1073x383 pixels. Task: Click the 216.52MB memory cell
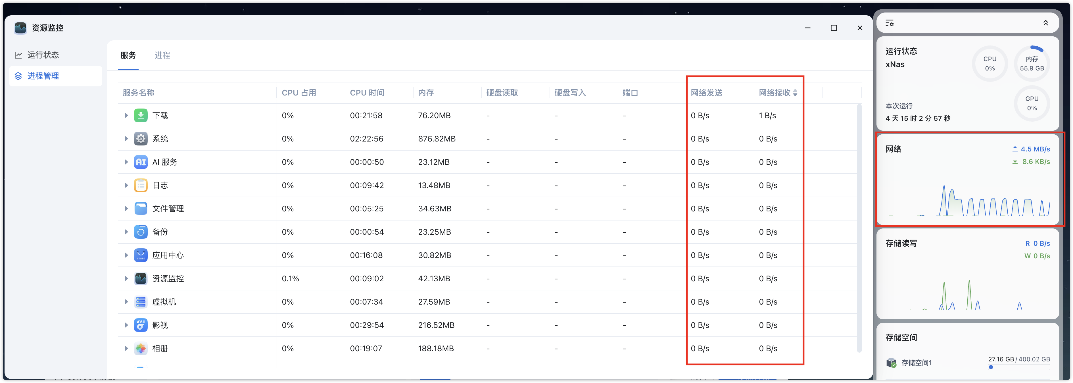point(436,325)
